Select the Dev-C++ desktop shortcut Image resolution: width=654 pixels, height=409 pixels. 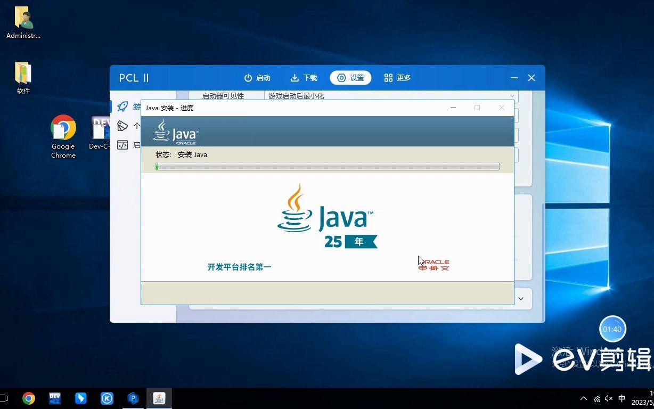(x=100, y=133)
